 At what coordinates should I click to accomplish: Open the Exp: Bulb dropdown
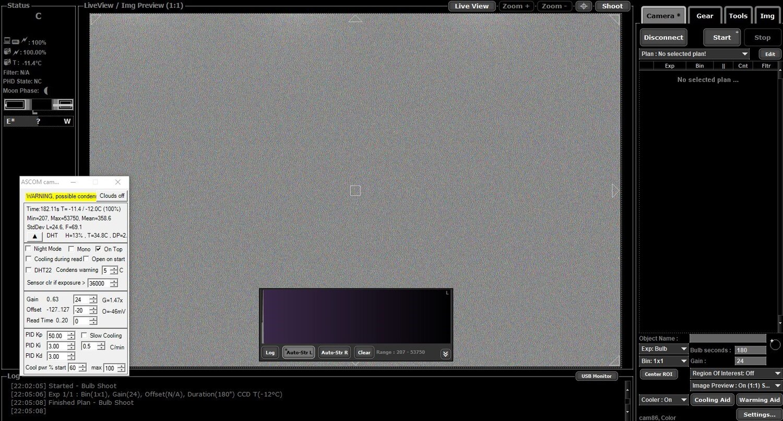click(x=663, y=348)
